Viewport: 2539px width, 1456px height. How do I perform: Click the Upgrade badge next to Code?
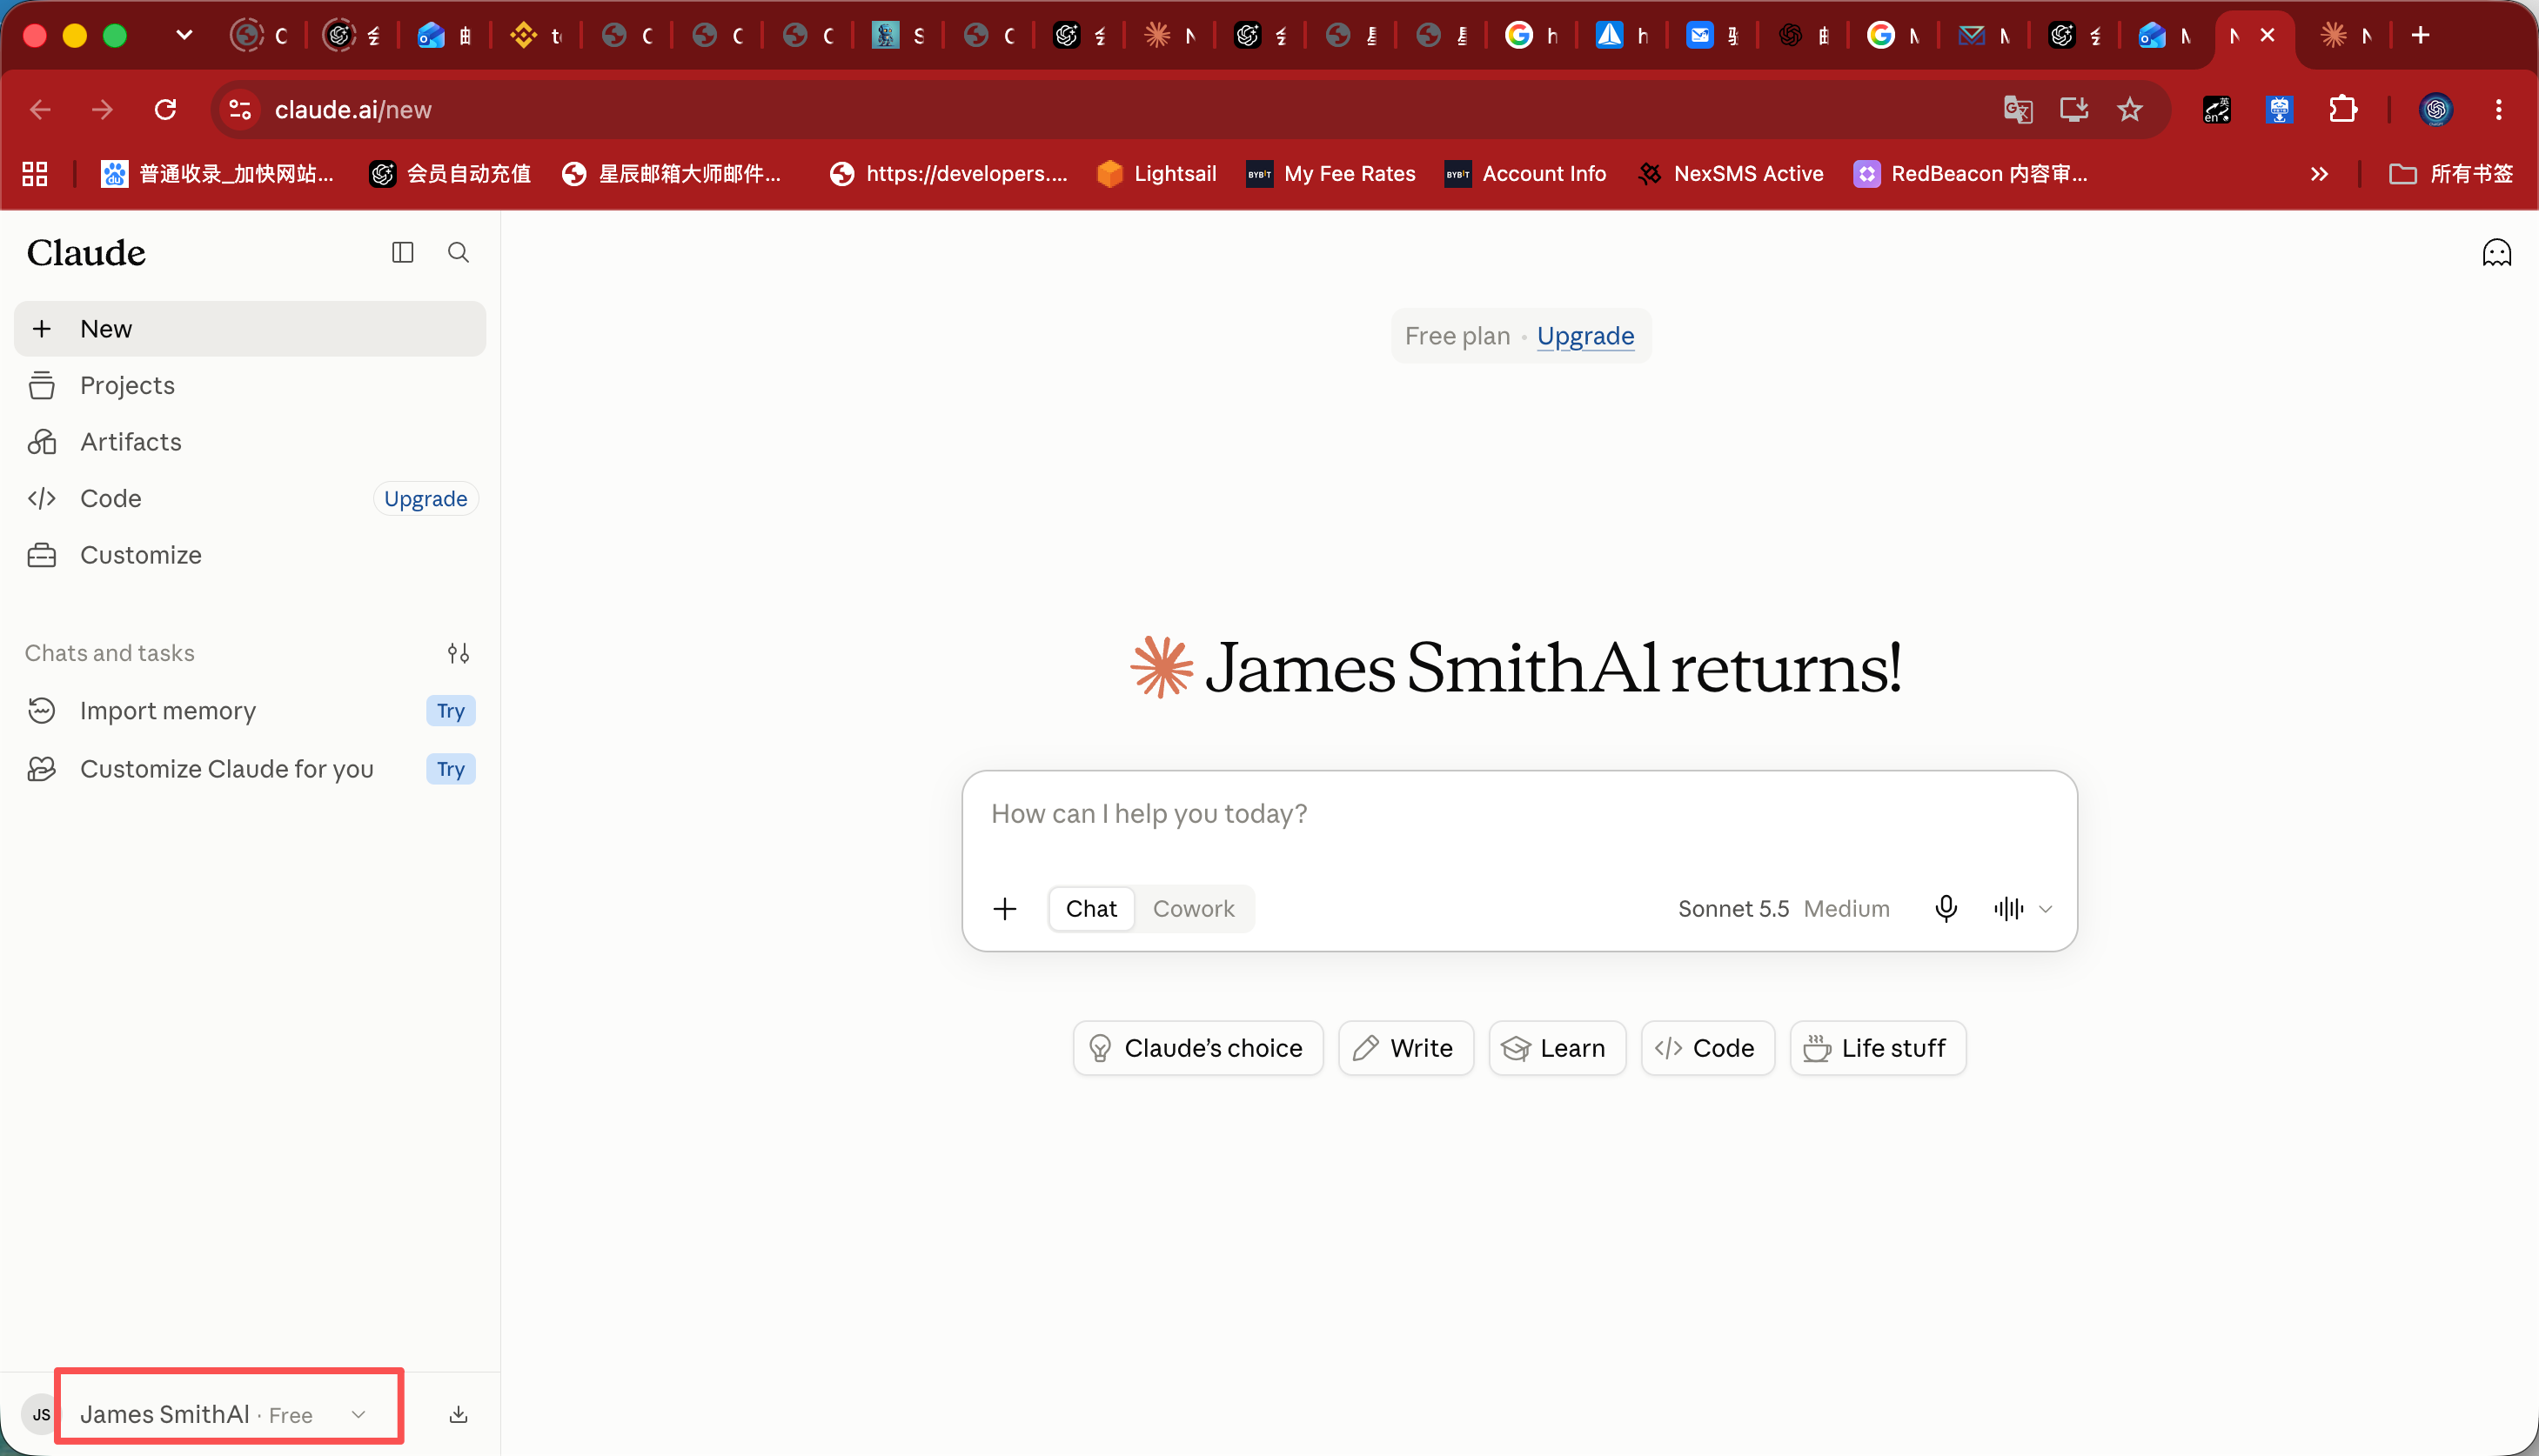click(x=425, y=498)
